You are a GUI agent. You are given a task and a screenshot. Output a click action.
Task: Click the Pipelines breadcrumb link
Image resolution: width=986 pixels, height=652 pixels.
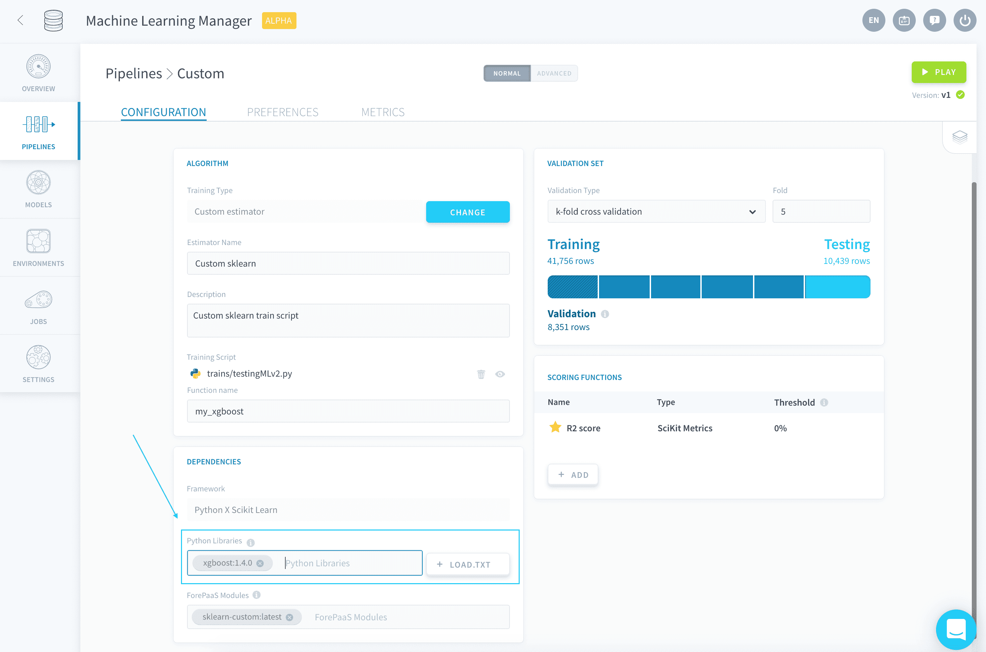(133, 73)
